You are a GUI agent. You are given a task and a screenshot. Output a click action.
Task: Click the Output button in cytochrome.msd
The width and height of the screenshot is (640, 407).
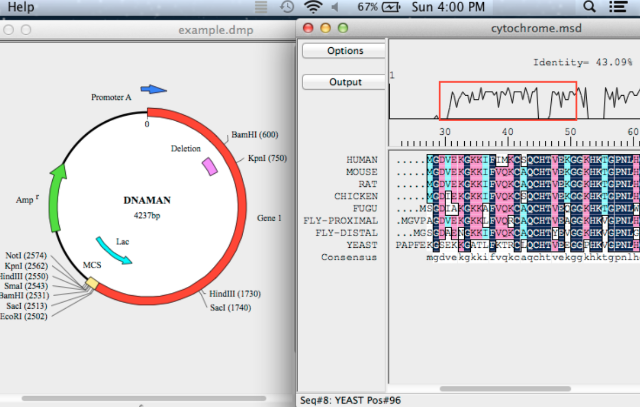click(x=344, y=82)
